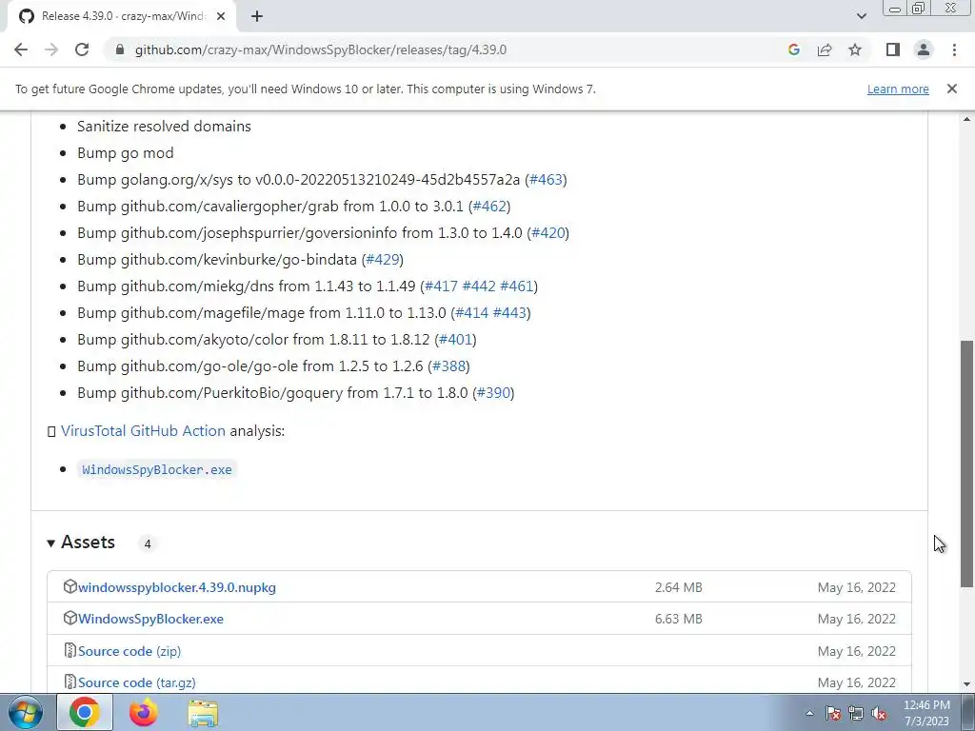Click the scrollbar down arrow
Screen dimensions: 975x731
(x=967, y=684)
